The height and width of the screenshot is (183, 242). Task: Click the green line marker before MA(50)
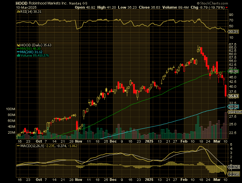click(x=18, y=49)
